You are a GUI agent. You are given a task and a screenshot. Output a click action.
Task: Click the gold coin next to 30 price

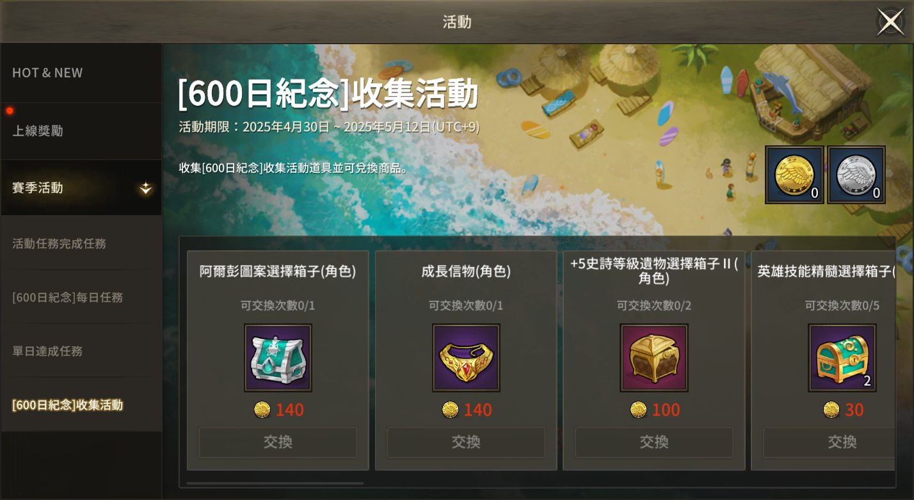coord(831,410)
